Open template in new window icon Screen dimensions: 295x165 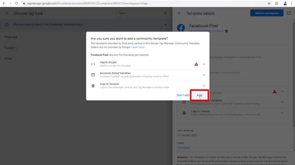pos(289,13)
